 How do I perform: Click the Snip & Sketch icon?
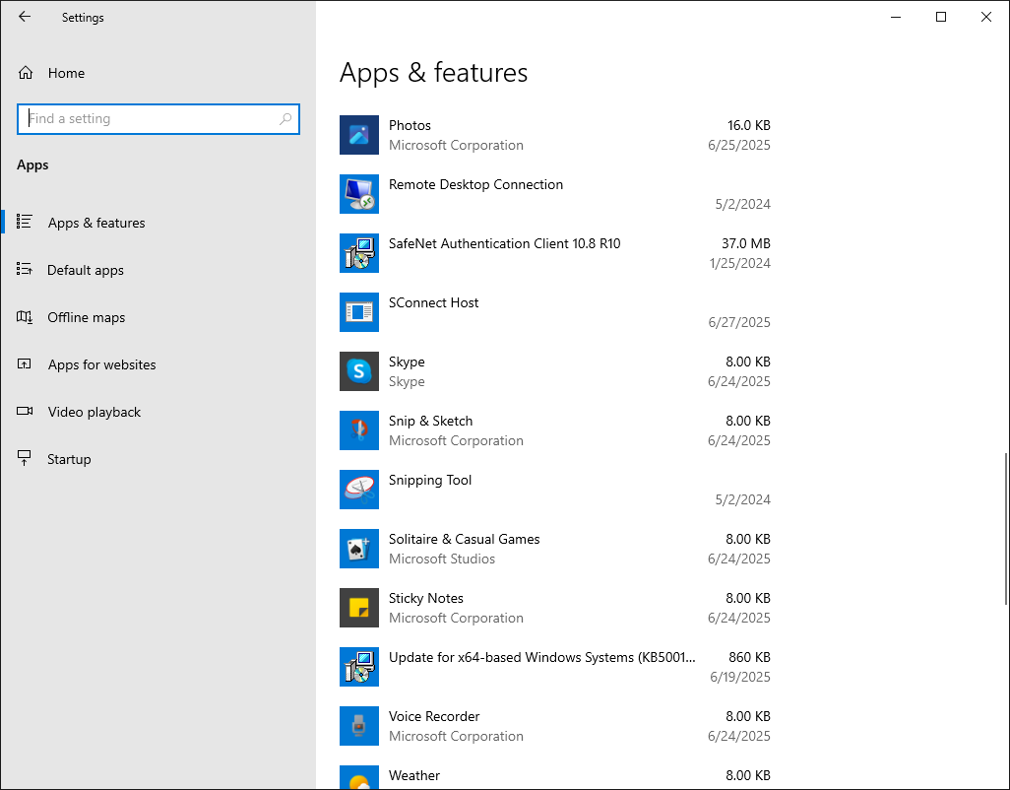(x=358, y=430)
